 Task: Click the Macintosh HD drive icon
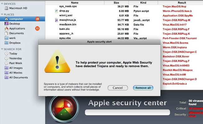coord(6,8)
